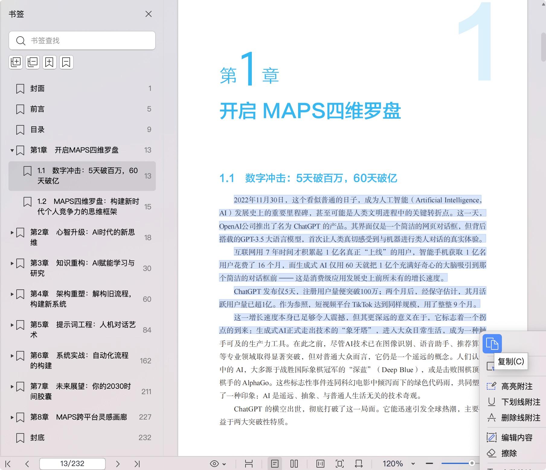Image resolution: width=546 pixels, height=470 pixels.
Task: Go to the next page
Action: (x=118, y=464)
